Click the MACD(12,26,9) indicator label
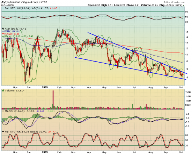The image size is (192, 154). pyautogui.click(x=15, y=111)
